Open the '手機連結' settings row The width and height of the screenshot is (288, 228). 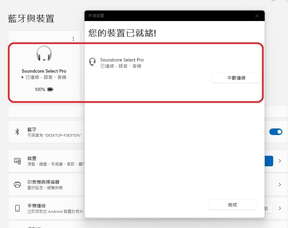[x=148, y=208]
